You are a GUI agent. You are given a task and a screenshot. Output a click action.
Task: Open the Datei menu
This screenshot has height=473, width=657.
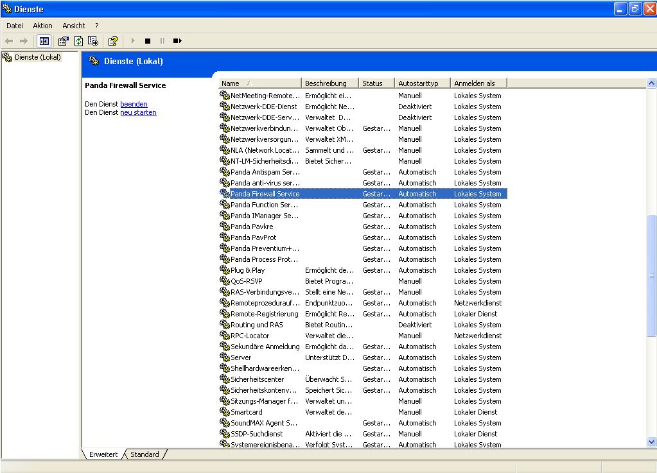tap(15, 26)
